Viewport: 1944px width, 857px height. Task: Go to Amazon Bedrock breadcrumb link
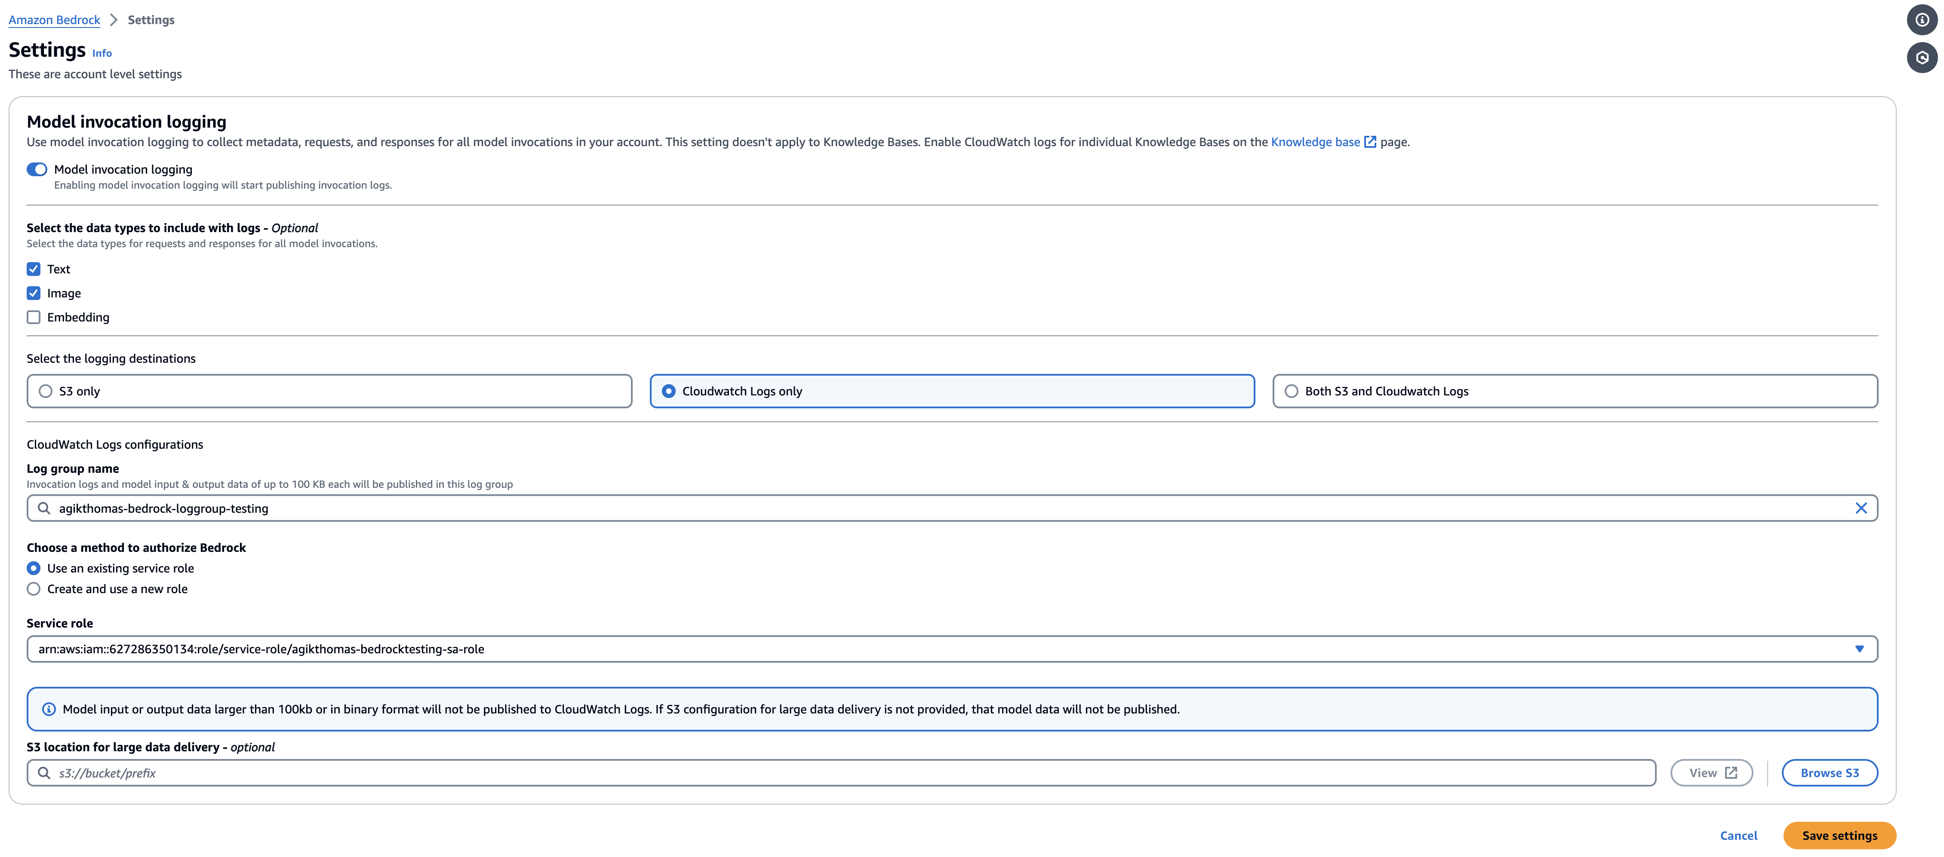pyautogui.click(x=54, y=20)
